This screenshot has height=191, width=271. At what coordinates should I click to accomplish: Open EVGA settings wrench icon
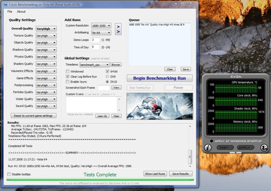coord(264,148)
